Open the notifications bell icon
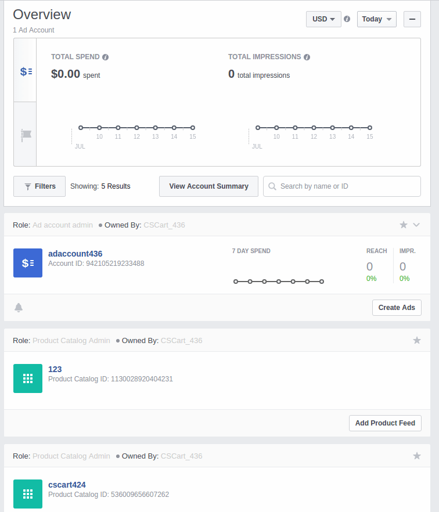The height and width of the screenshot is (512, 439). (x=19, y=308)
